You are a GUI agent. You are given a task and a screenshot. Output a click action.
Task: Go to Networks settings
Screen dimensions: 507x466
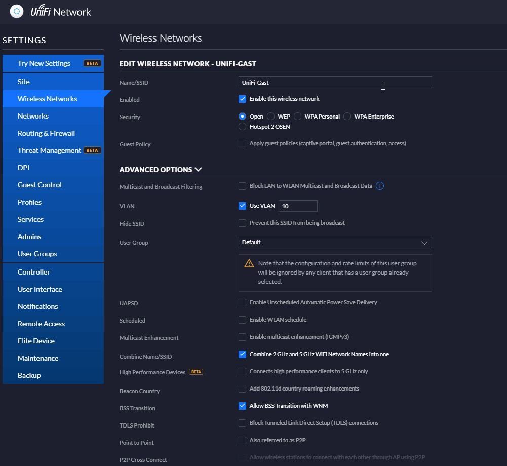pyautogui.click(x=53, y=116)
